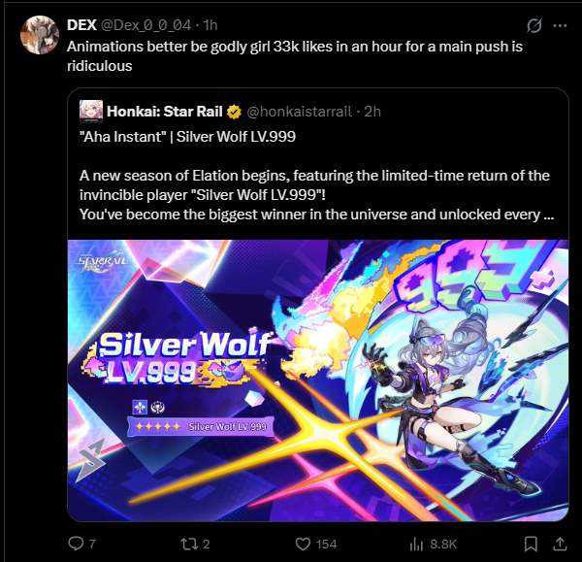Click the Grok slash-circle icon
The height and width of the screenshot is (562, 582).
(534, 25)
